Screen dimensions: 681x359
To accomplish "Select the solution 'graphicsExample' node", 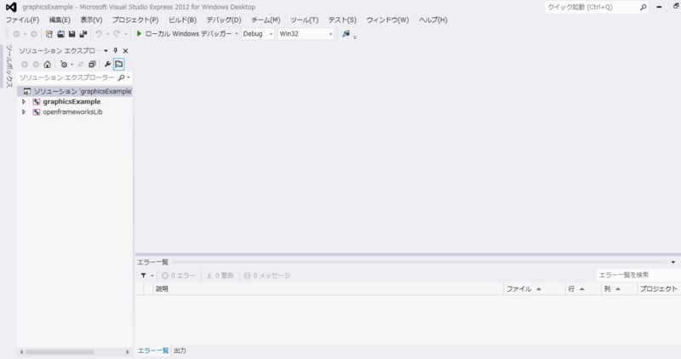I will tap(75, 91).
